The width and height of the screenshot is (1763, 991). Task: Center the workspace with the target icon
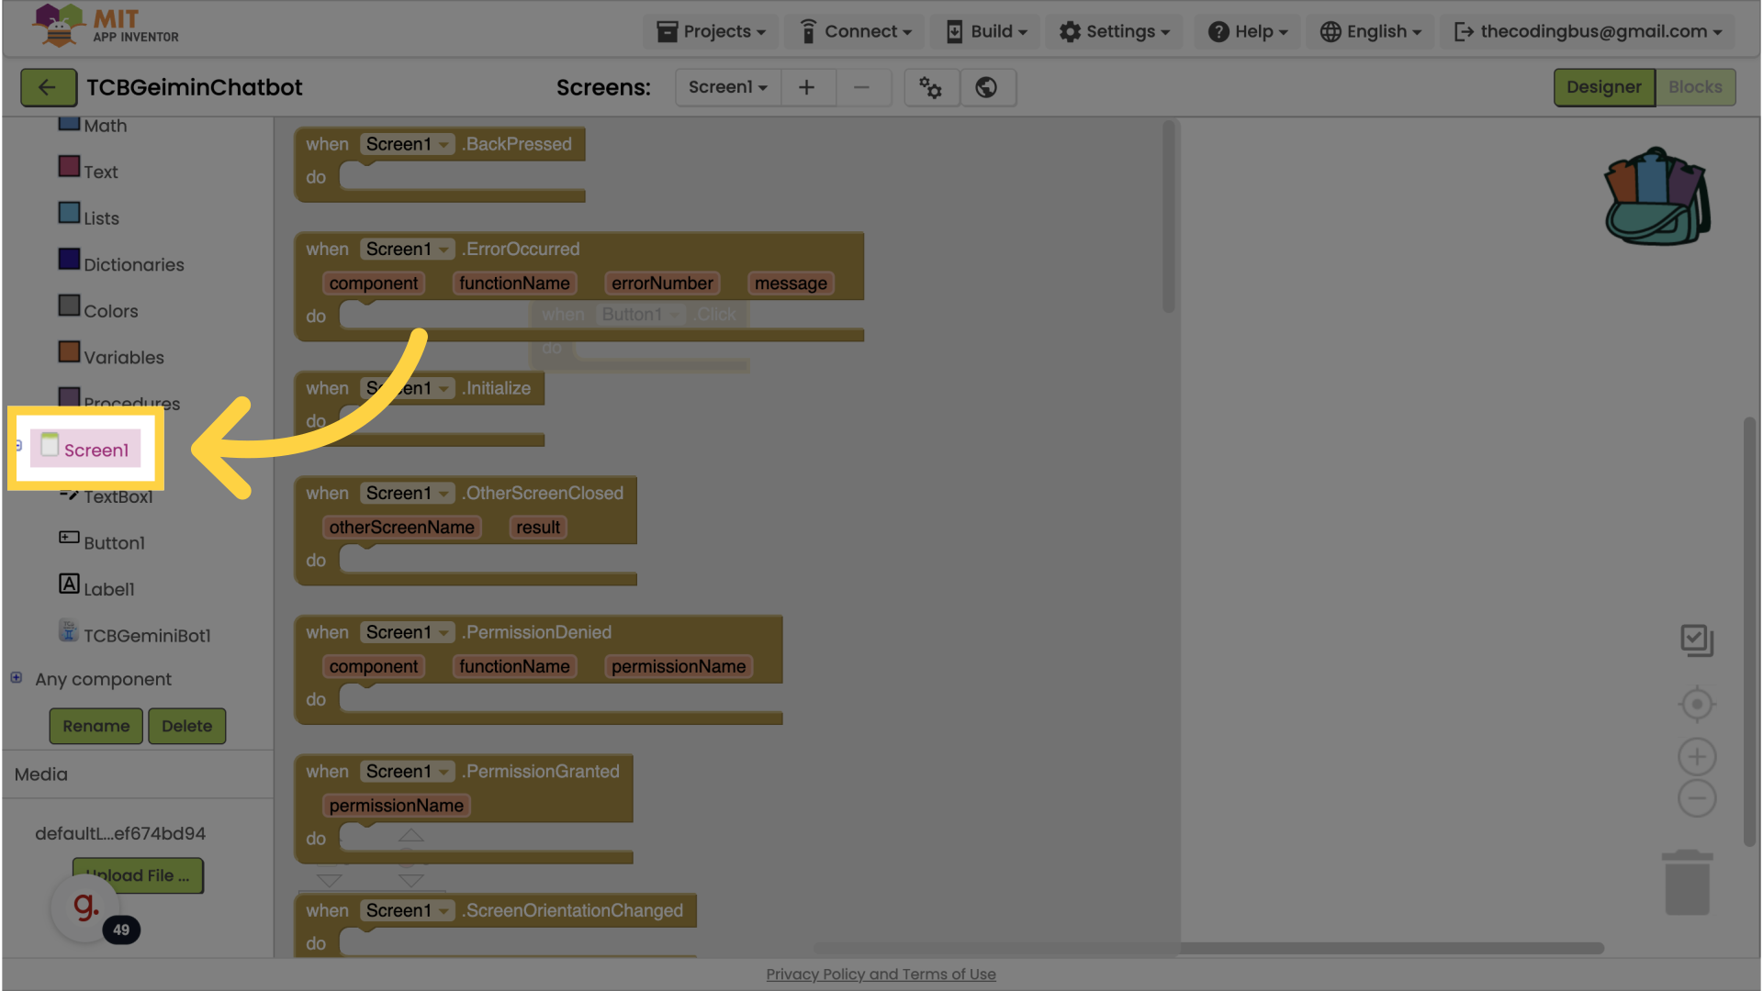point(1696,705)
